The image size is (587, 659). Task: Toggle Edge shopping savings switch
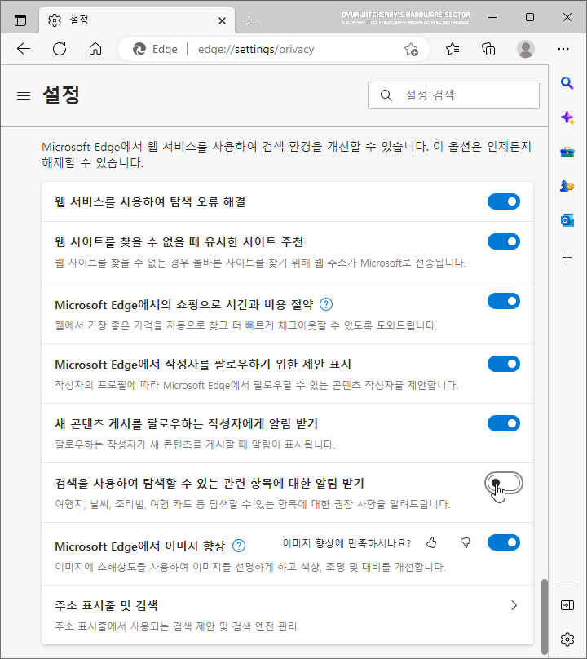pyautogui.click(x=504, y=301)
